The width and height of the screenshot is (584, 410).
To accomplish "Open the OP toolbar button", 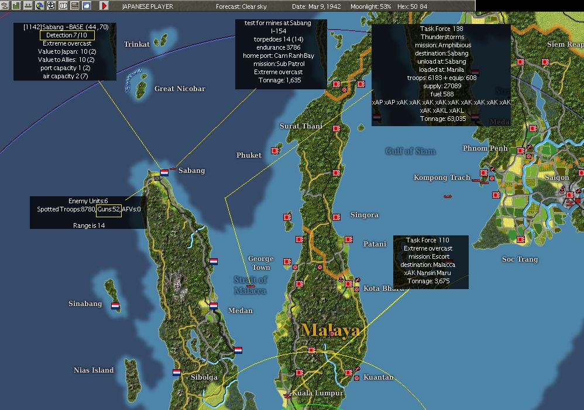I will coord(63,6).
